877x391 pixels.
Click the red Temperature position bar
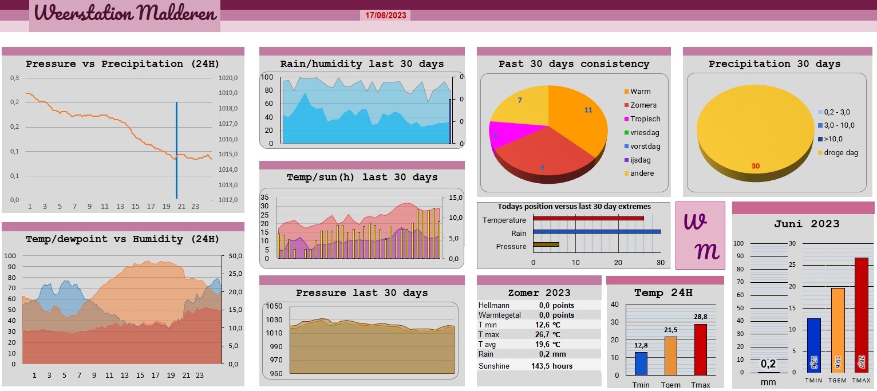[x=588, y=218]
